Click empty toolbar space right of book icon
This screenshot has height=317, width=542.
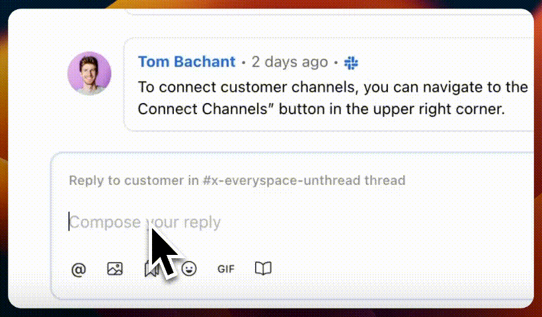coord(397,269)
